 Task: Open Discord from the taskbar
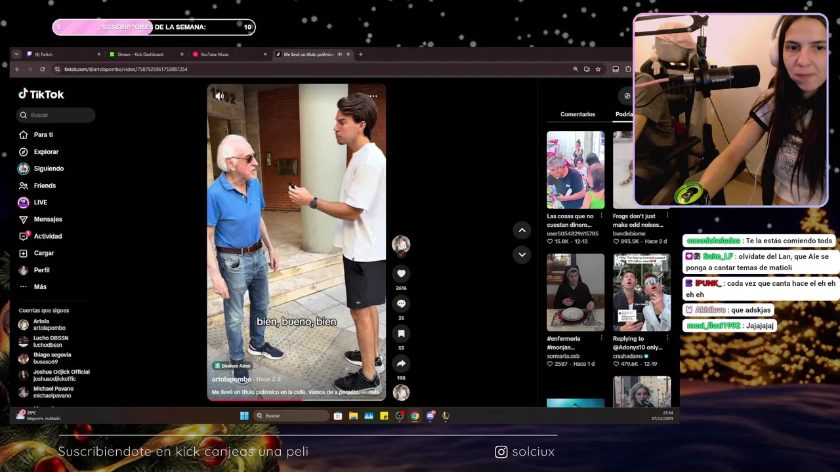(430, 416)
